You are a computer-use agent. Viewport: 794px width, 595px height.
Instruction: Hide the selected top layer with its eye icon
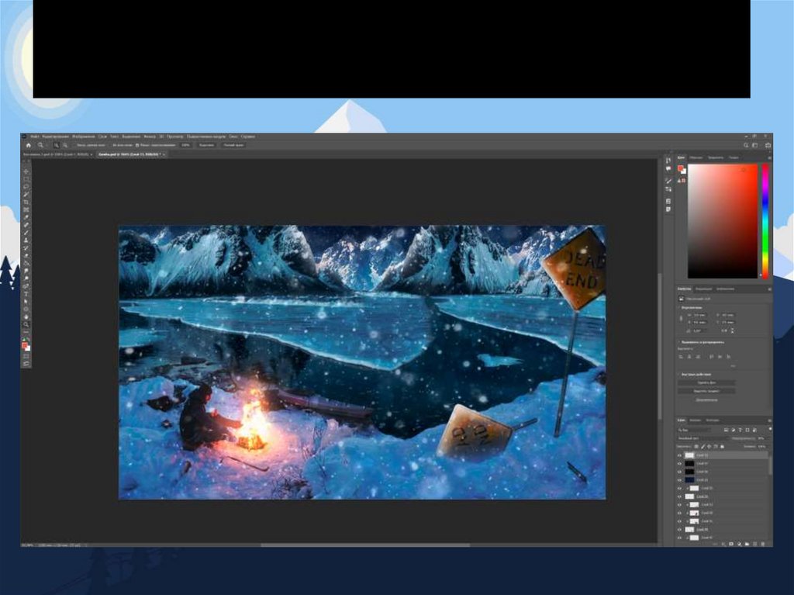coord(679,455)
